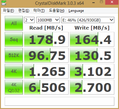Viewport: 119px width, 109px height.
Task: Run the 4K QD32 test
Action: pos(14,87)
